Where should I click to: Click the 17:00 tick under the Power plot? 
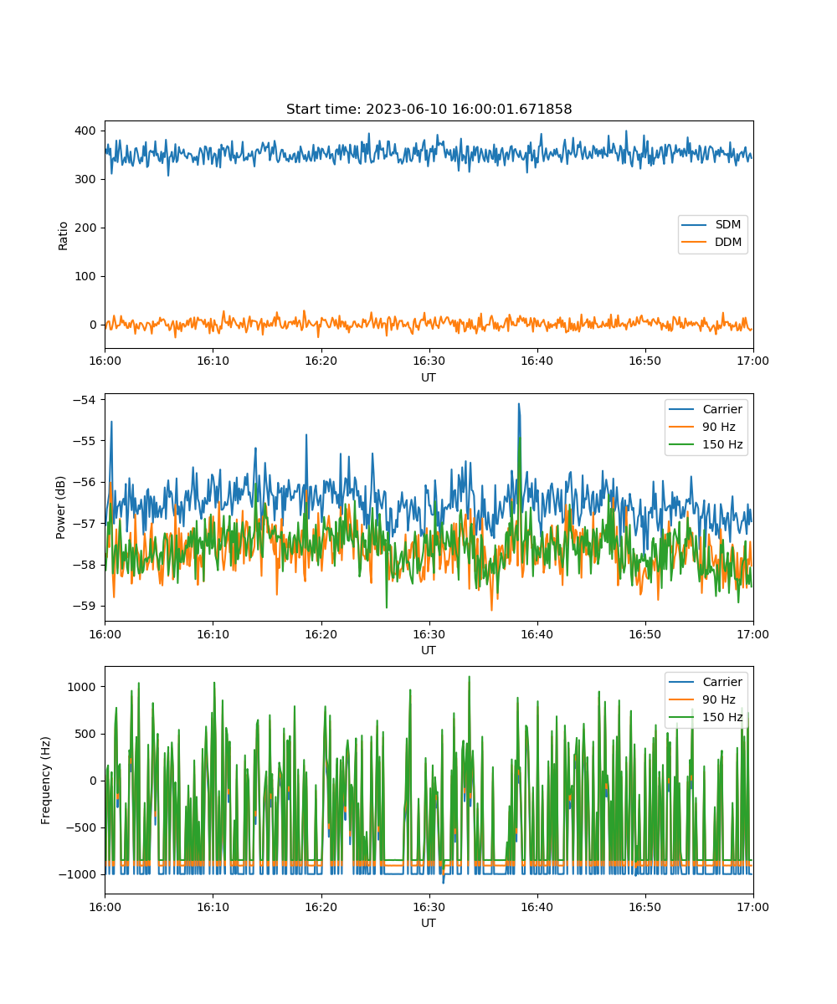pos(753,633)
